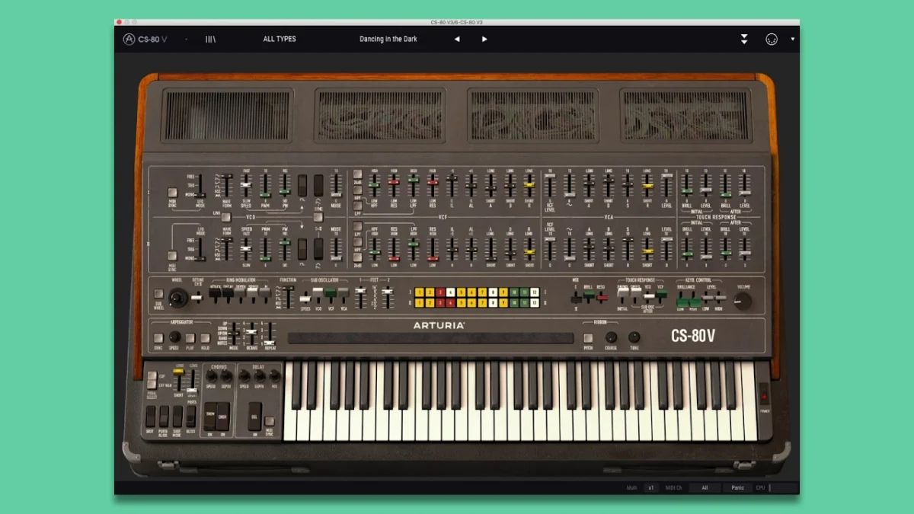Open the ALL TYPES filter dropdown
The image size is (914, 514).
point(280,39)
